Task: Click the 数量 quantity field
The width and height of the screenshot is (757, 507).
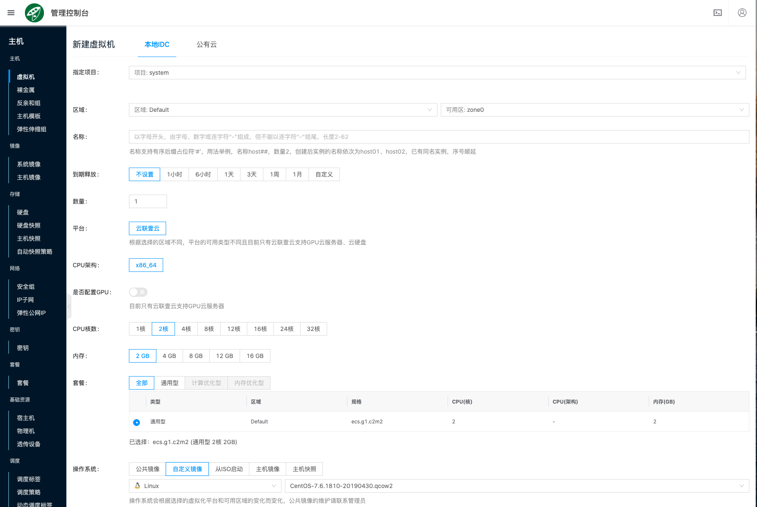Action: (148, 201)
